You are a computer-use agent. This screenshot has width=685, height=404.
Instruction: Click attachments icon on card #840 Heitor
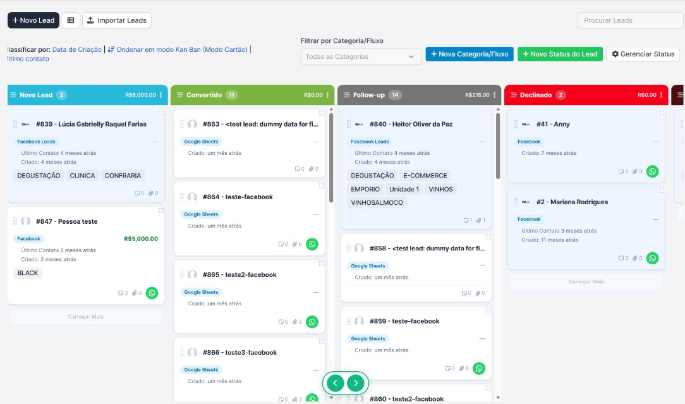tap(480, 221)
